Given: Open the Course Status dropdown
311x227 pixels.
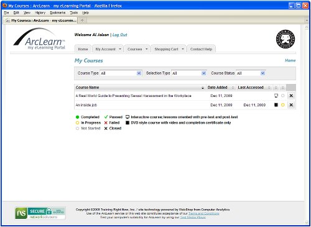Looking at the screenshot, I should [x=251, y=73].
